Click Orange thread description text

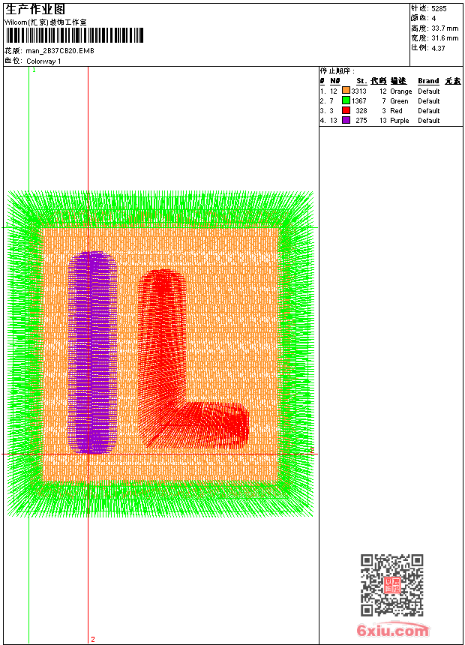pos(400,91)
